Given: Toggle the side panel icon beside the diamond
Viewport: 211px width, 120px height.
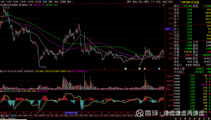Looking at the screenshot, I should [163, 5].
